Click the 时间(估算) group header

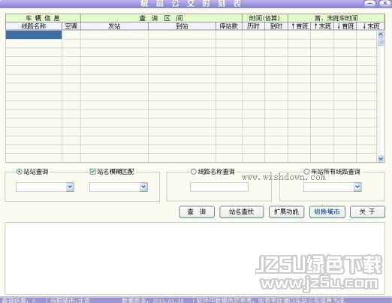click(265, 18)
